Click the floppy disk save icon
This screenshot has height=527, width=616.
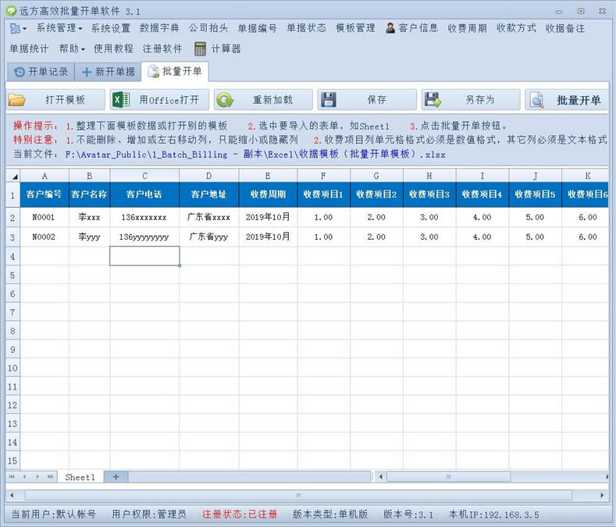tap(329, 100)
